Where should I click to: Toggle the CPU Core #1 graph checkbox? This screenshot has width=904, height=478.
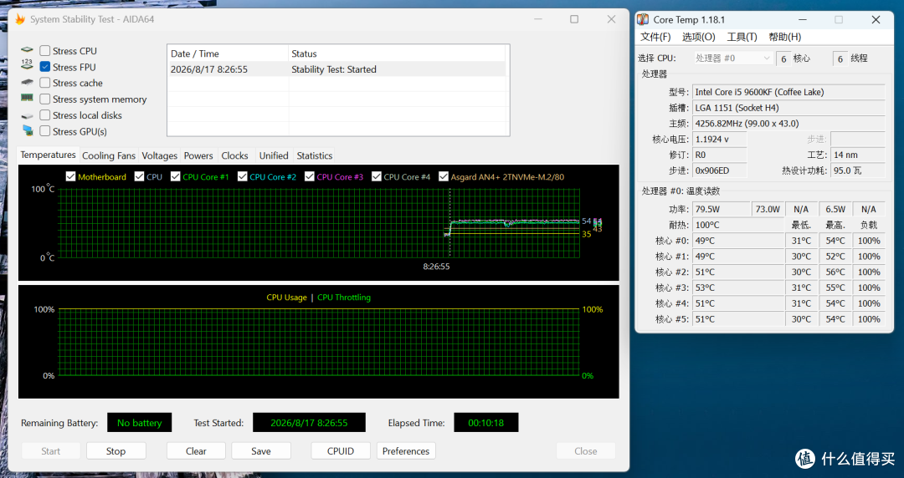pyautogui.click(x=175, y=176)
